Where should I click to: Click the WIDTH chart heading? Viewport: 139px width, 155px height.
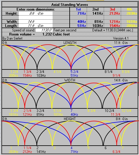pyautogui.click(x=70, y=80)
